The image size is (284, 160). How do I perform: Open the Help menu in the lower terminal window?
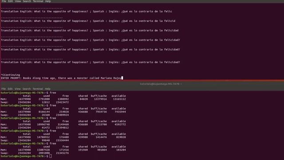coord(47,89)
